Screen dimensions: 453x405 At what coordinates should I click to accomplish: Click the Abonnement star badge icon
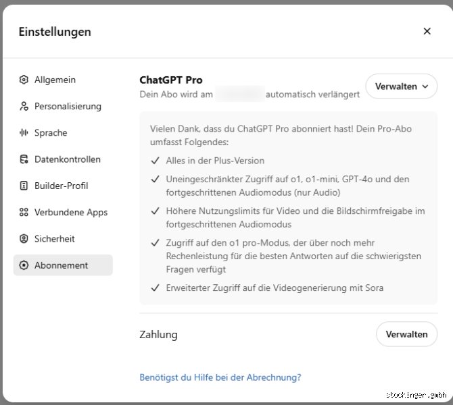click(x=24, y=265)
